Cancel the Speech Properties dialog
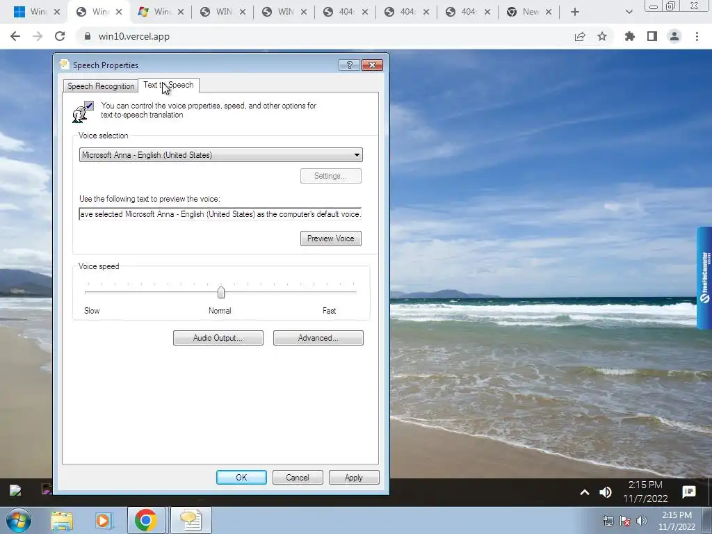The image size is (712, 534). (x=298, y=477)
